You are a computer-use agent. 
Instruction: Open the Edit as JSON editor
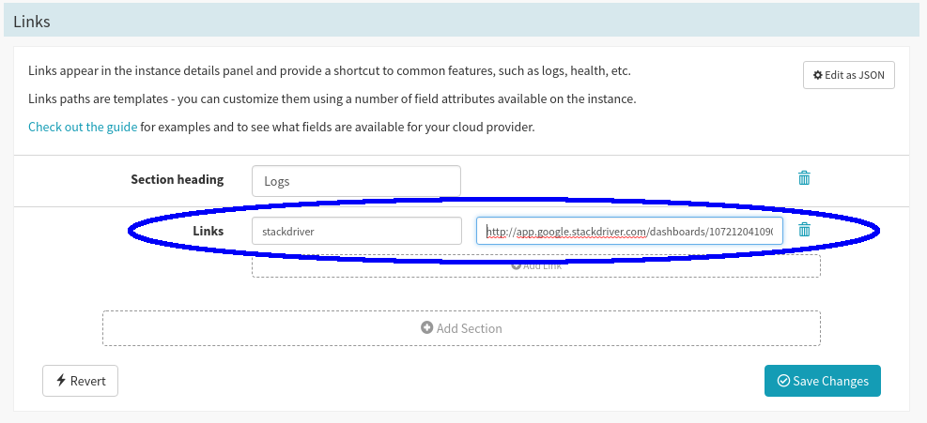point(848,75)
